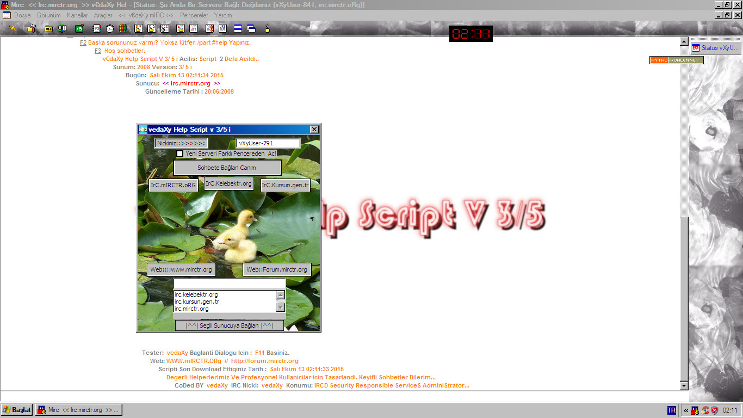Click the empty server input above the list
The width and height of the screenshot is (743, 418).
click(229, 284)
